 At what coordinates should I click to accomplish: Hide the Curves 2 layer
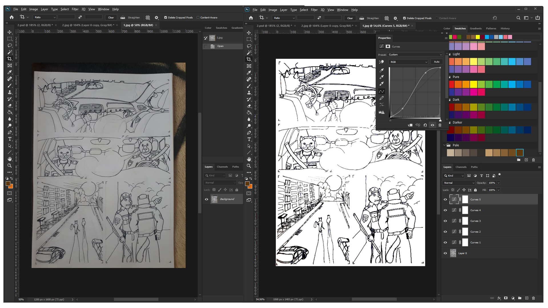(445, 232)
